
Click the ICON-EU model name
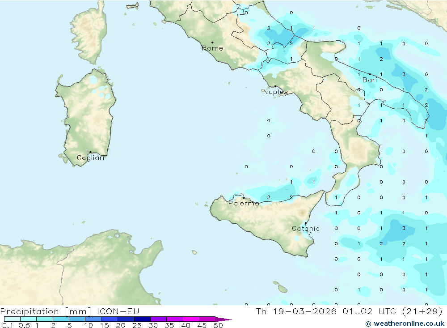(x=118, y=311)
